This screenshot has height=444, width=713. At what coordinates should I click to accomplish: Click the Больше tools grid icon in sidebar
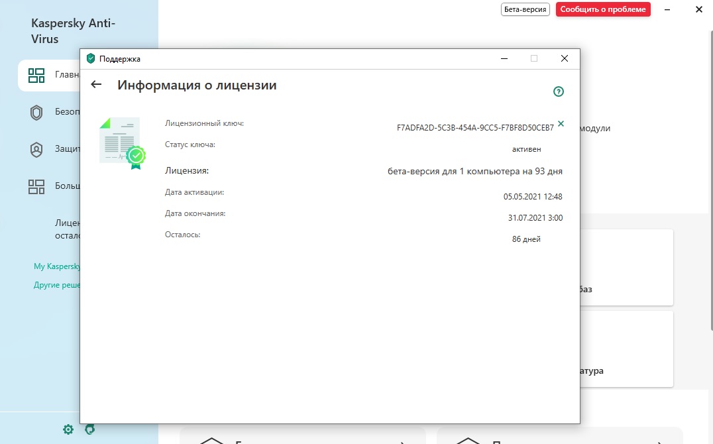point(36,187)
